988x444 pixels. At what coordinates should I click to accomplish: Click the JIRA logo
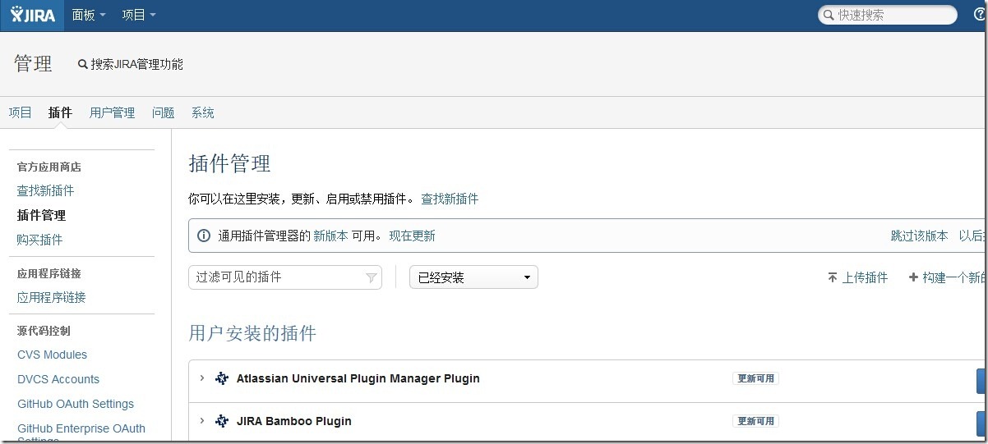(32, 15)
